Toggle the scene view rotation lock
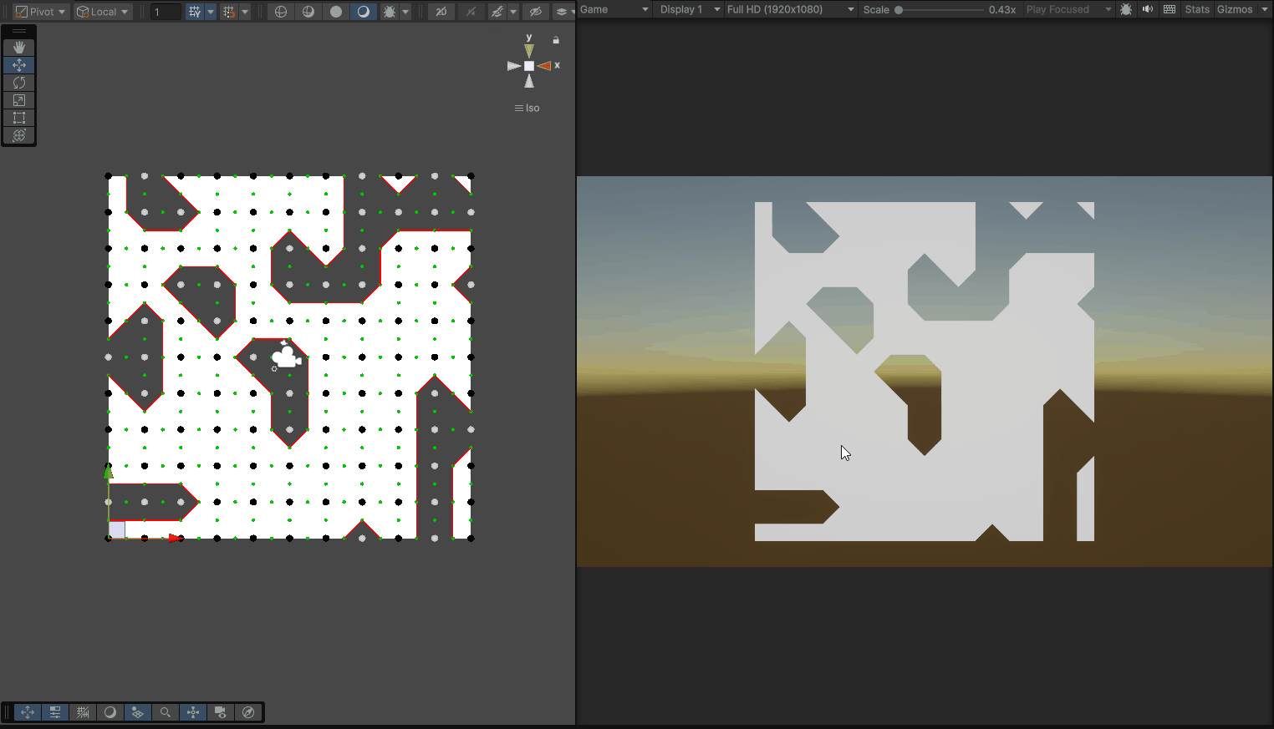Viewport: 1274px width, 729px height. 556,40
